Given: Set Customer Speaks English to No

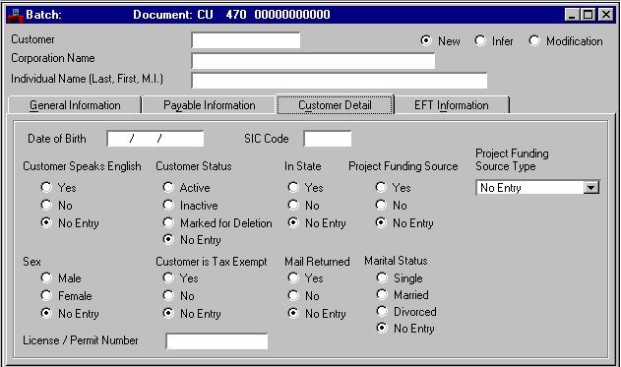Looking at the screenshot, I should tap(46, 205).
